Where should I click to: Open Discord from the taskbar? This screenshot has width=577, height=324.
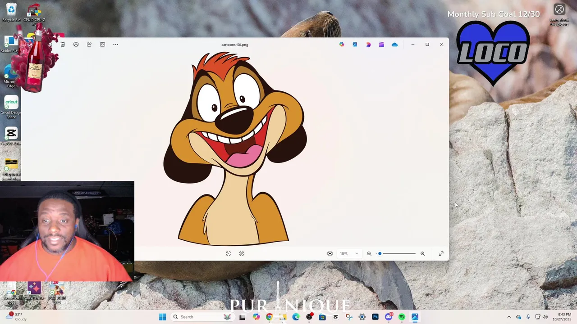pyautogui.click(x=389, y=317)
